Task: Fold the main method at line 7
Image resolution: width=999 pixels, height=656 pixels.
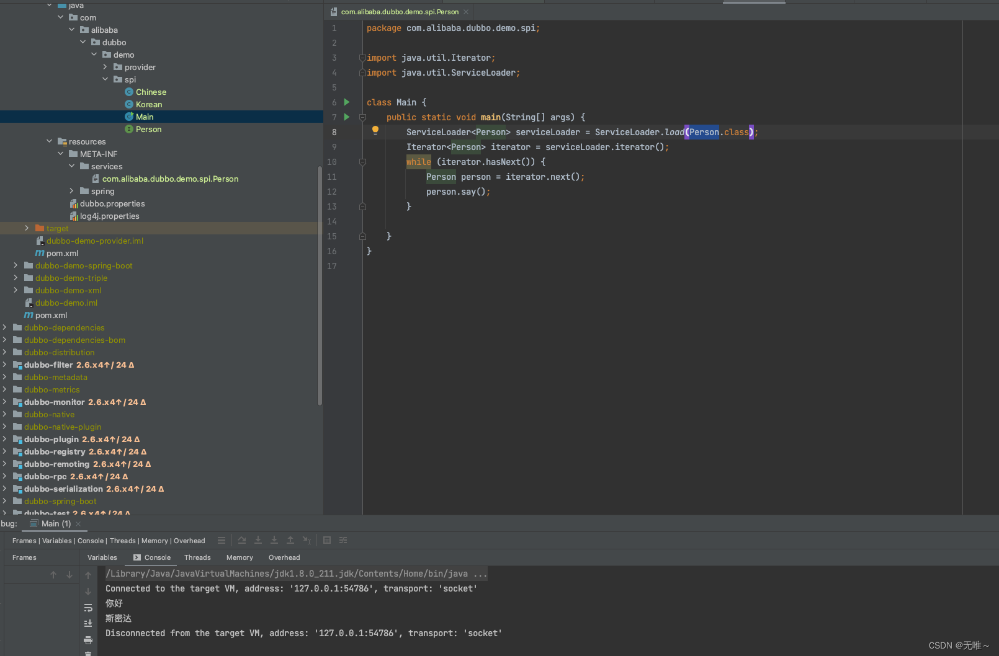Action: click(x=362, y=117)
